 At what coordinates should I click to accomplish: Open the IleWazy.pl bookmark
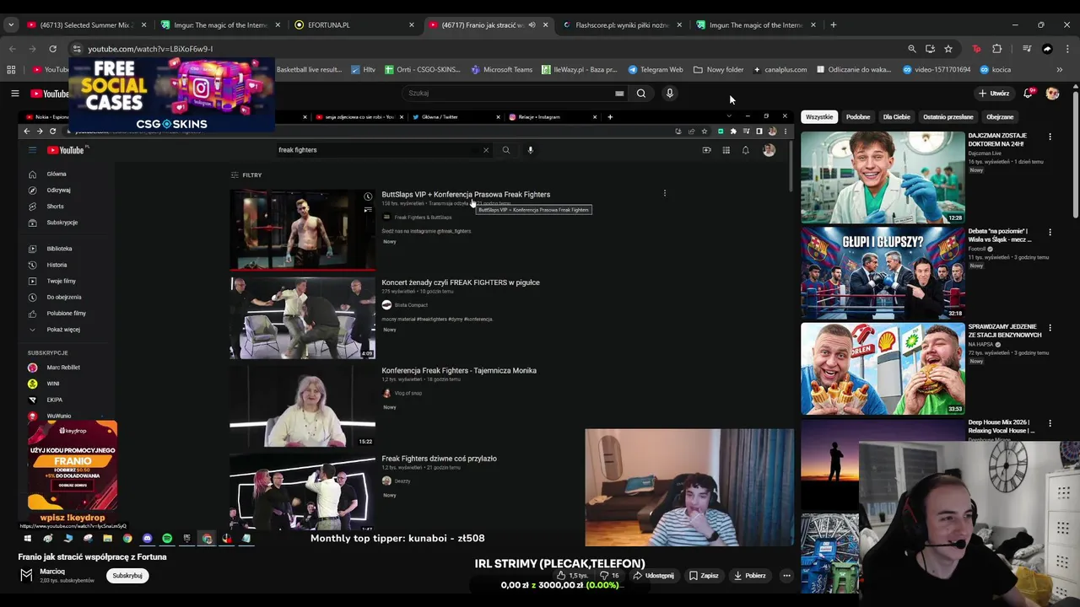pyautogui.click(x=580, y=70)
